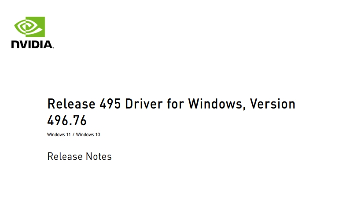Click the number "11" in Windows 11
The width and height of the screenshot is (346, 224).
click(69, 134)
